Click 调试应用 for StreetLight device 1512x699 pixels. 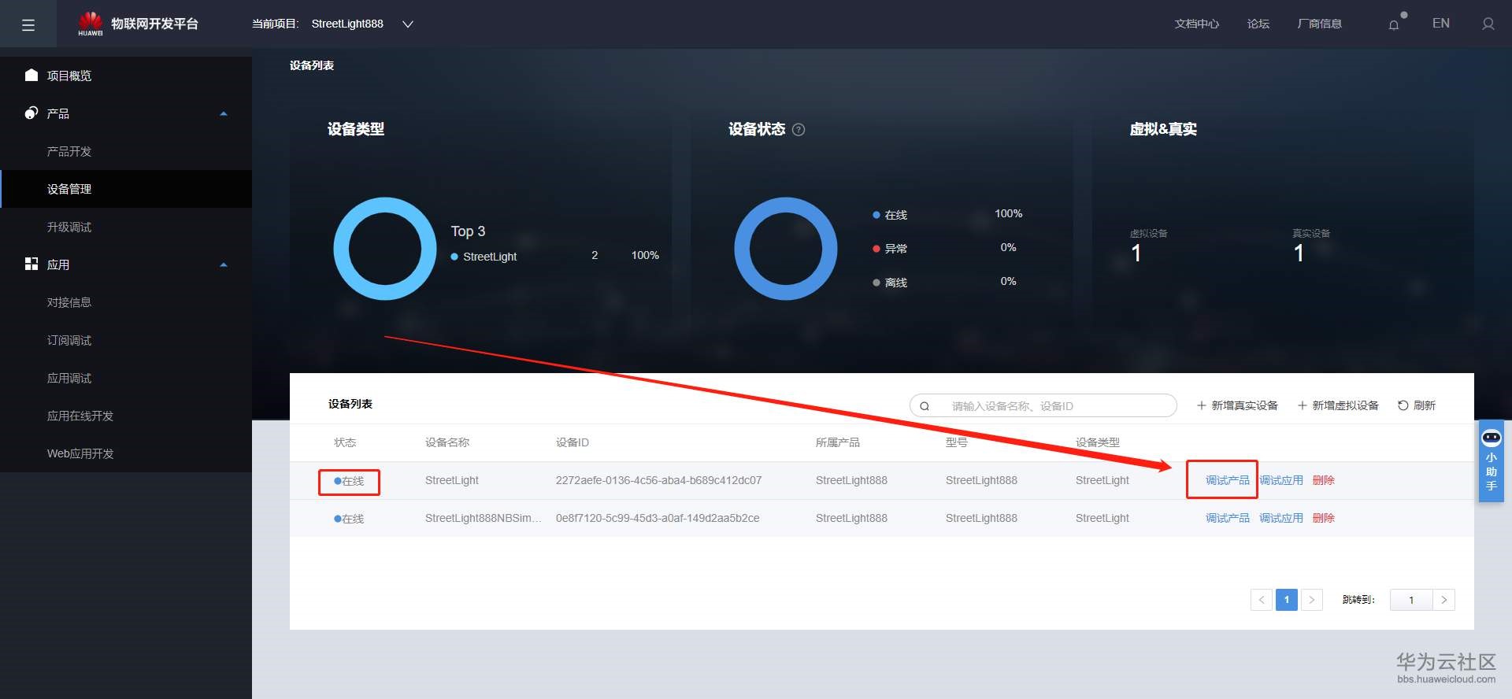pyautogui.click(x=1281, y=480)
